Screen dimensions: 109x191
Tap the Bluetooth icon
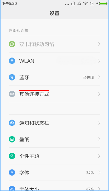click(12, 77)
